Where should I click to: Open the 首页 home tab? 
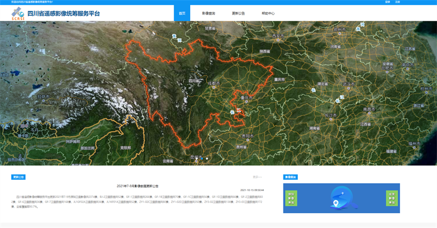click(x=182, y=13)
